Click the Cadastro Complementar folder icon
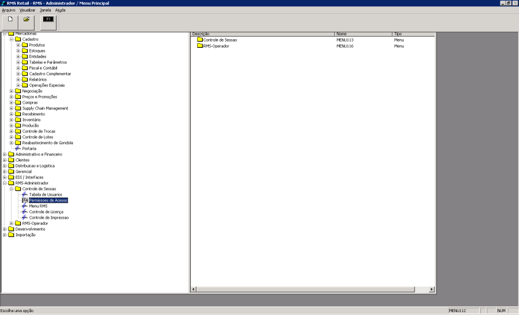Screen dimensions: 519x315 point(25,74)
